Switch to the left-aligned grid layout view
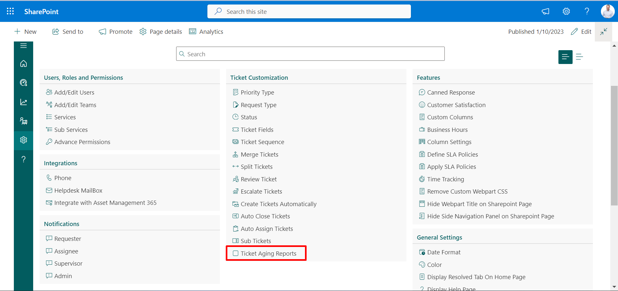618x291 pixels. (565, 57)
